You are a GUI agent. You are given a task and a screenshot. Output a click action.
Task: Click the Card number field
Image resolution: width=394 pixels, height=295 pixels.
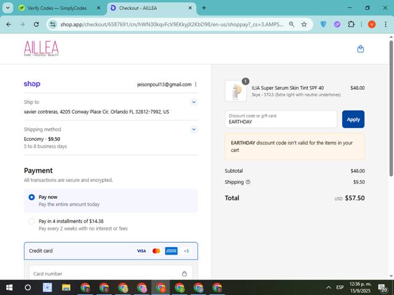pyautogui.click(x=111, y=273)
